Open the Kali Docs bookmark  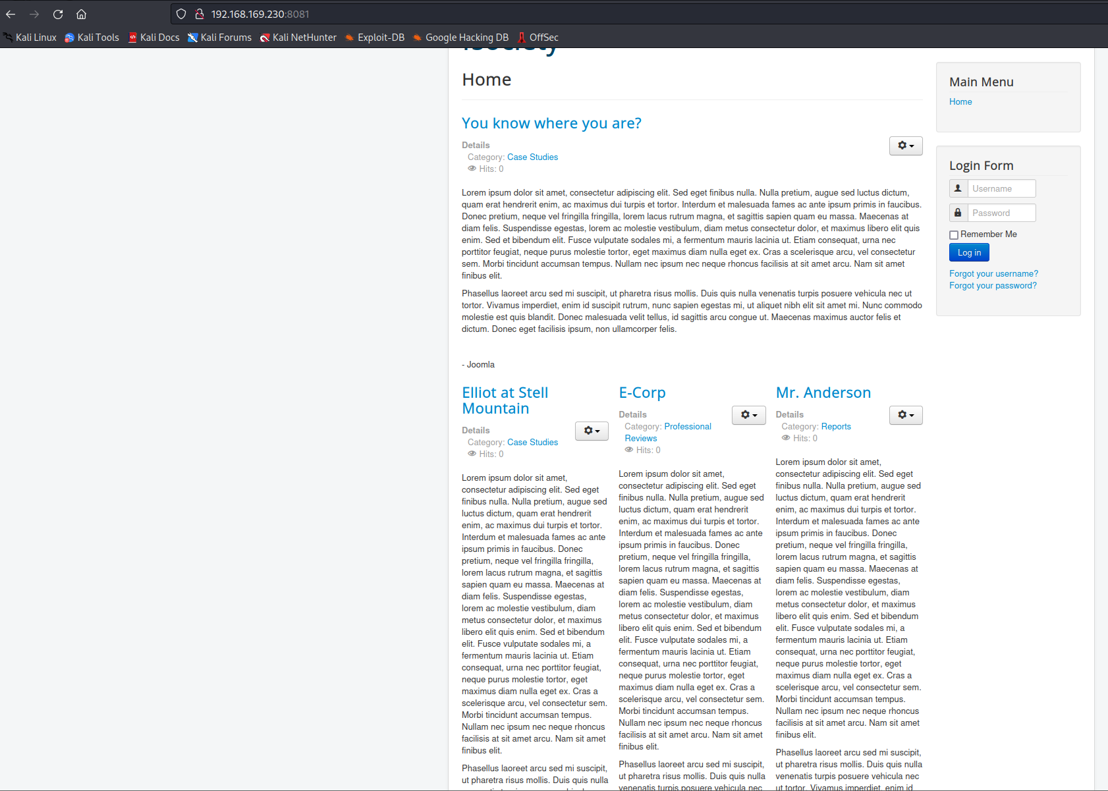[x=153, y=38]
